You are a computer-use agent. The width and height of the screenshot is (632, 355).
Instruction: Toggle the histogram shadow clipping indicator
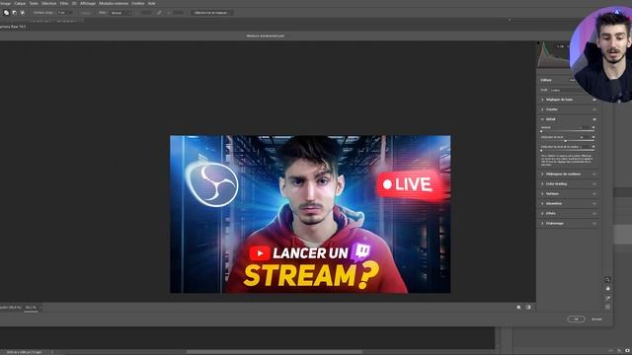tap(538, 43)
